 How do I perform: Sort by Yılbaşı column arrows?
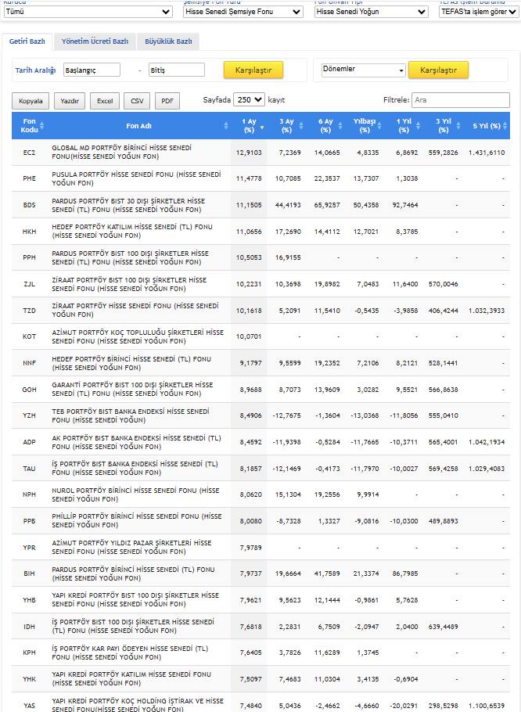tap(379, 126)
